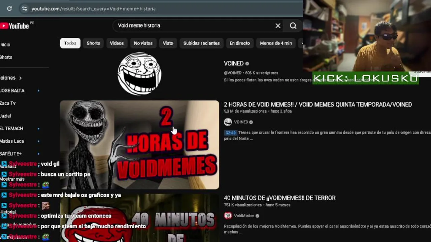
Task: Play the 2 HORAS DE VOIDMEMES thumbnail
Action: coord(139,145)
